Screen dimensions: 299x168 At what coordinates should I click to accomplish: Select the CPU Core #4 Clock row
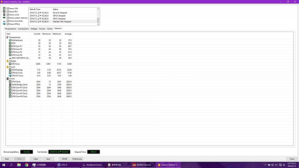coord(39,96)
